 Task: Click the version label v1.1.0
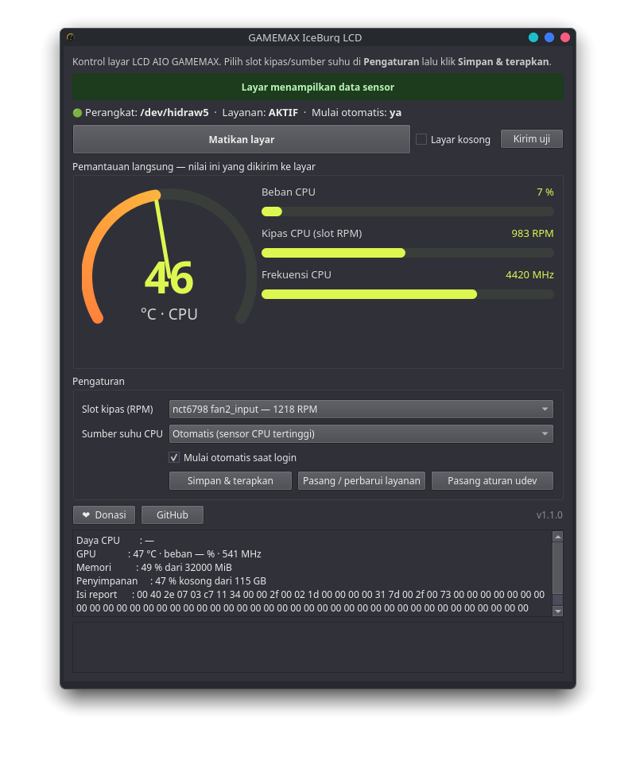pos(549,515)
